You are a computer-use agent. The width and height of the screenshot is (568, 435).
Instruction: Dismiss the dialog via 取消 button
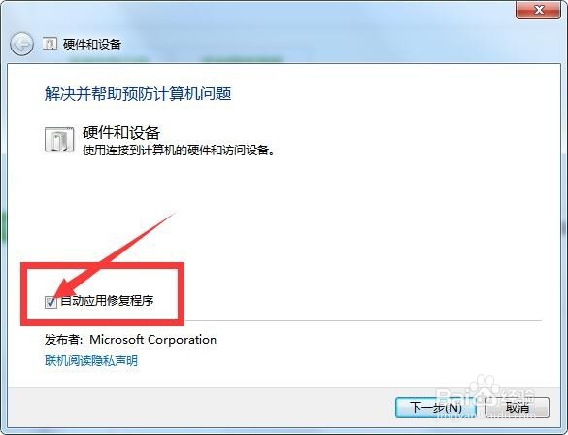(517, 408)
